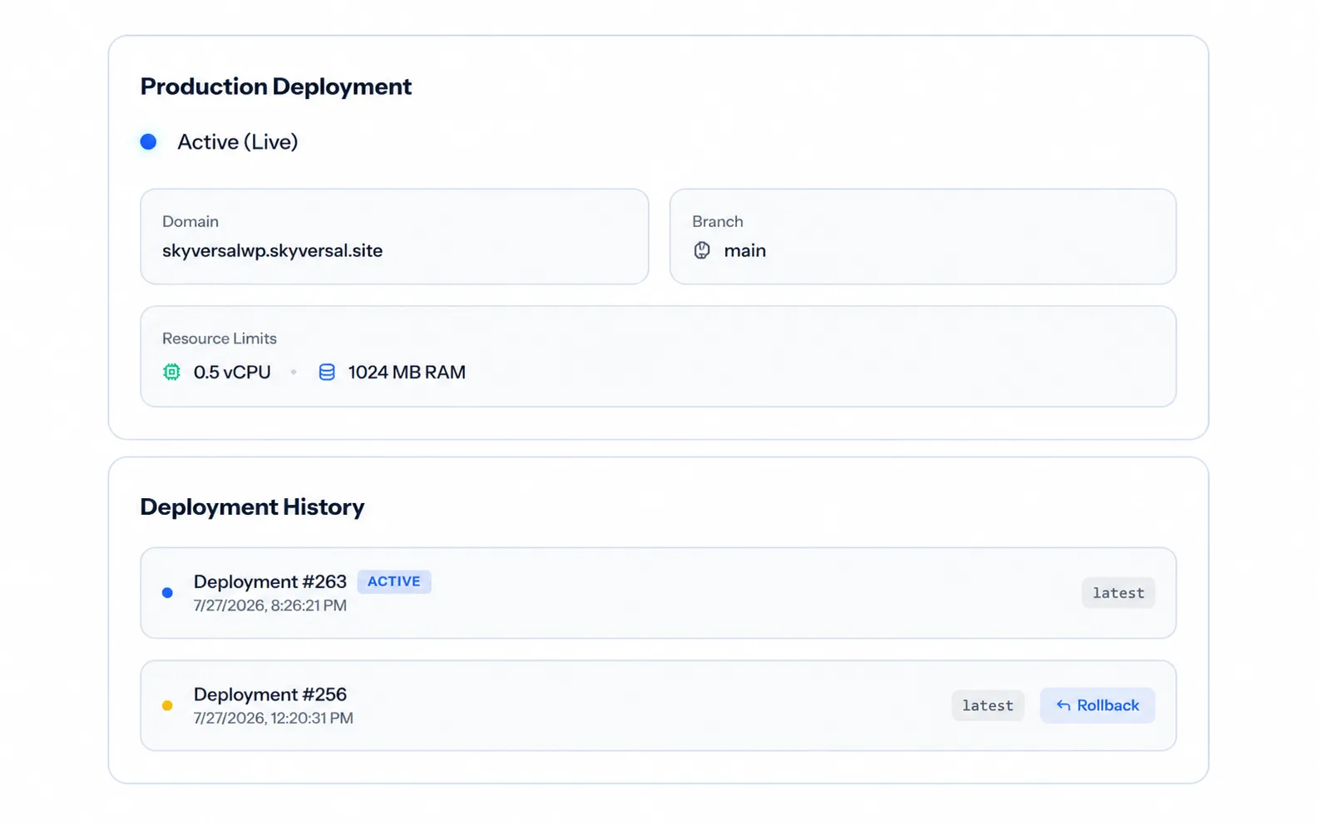1319x825 pixels.
Task: Click the ACTIVE badge on Deployment #263
Action: pos(394,581)
